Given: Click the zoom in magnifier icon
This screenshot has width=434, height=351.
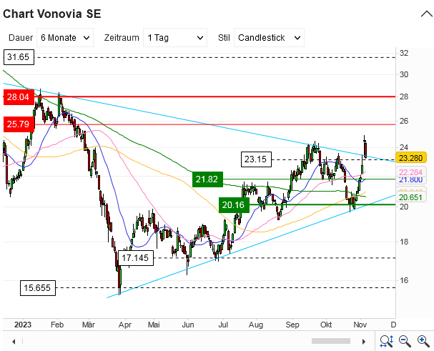Looking at the screenshot, I should tap(423, 341).
